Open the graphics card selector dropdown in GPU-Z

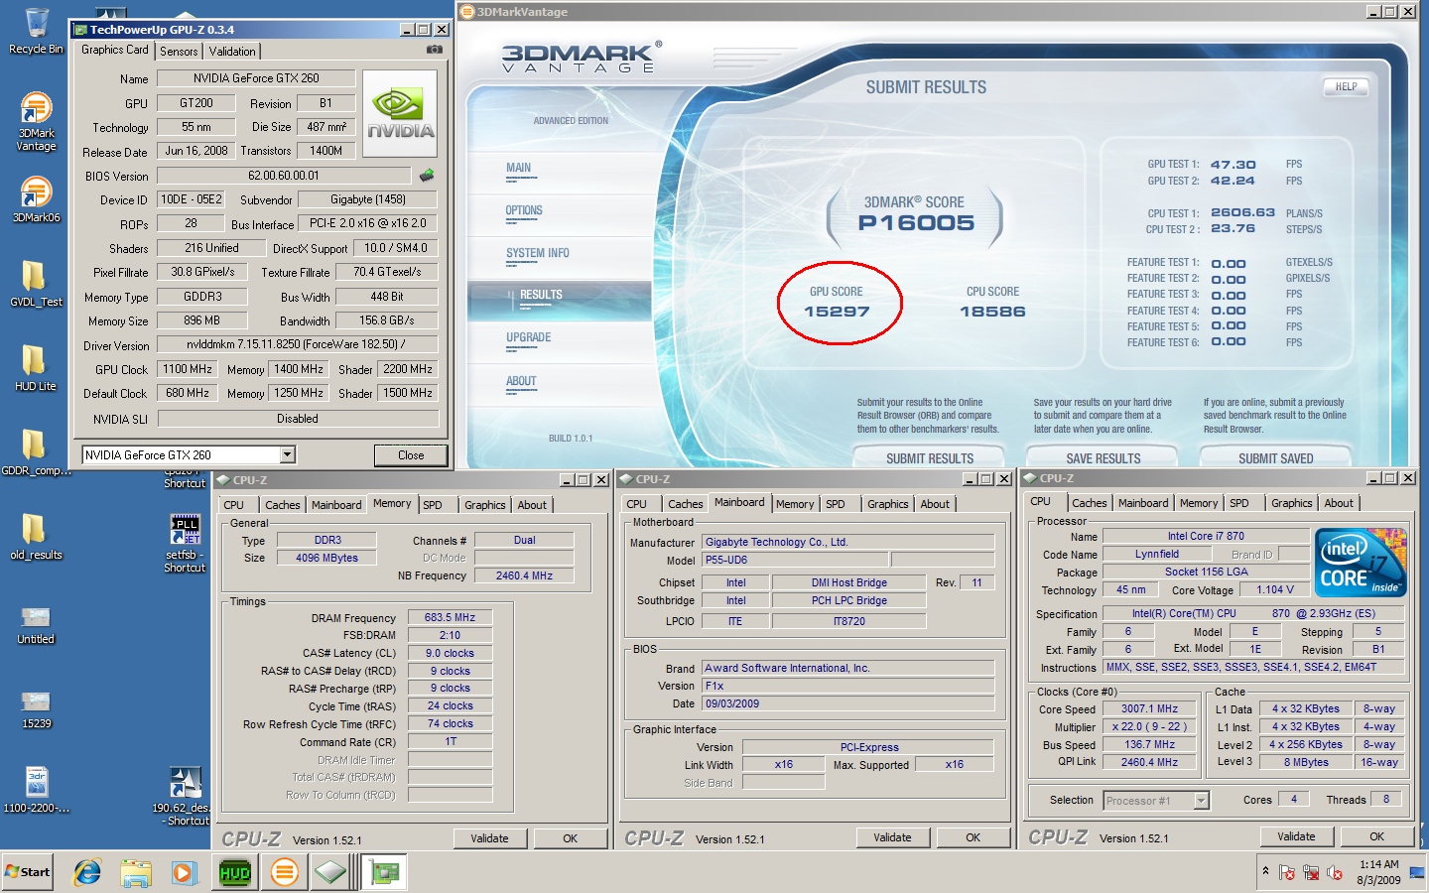pos(286,454)
